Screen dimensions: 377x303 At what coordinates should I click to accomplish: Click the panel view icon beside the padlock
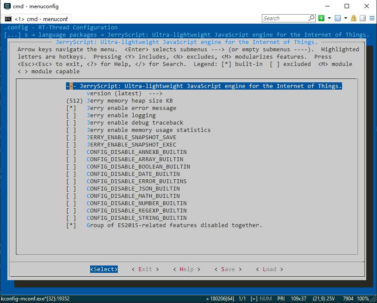tap(363, 18)
